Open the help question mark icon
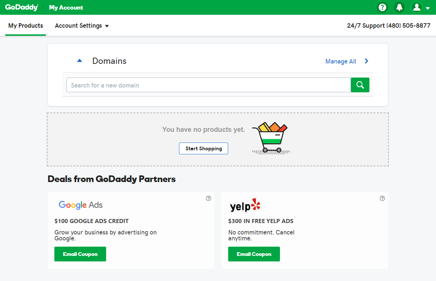436x281 pixels. [x=382, y=7]
